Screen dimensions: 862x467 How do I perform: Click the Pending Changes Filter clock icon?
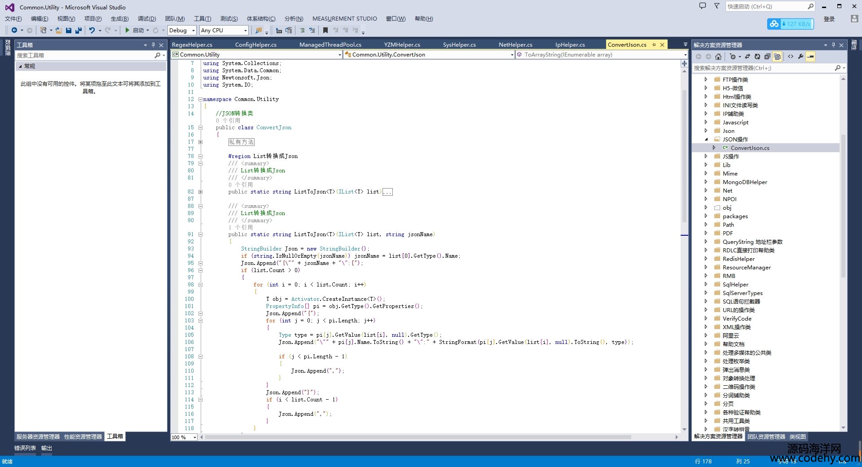click(x=733, y=57)
